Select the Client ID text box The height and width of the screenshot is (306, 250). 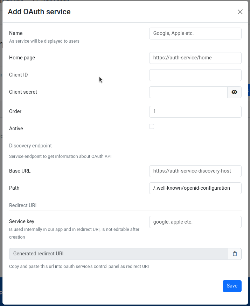click(x=195, y=75)
